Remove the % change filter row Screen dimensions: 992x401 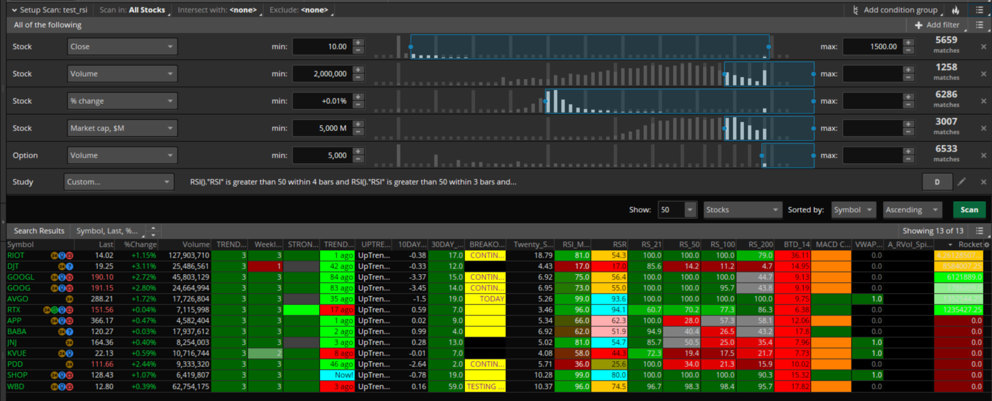pos(984,101)
